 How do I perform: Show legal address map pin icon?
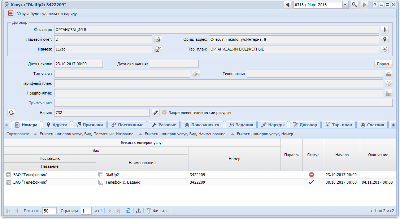pyautogui.click(x=385, y=39)
